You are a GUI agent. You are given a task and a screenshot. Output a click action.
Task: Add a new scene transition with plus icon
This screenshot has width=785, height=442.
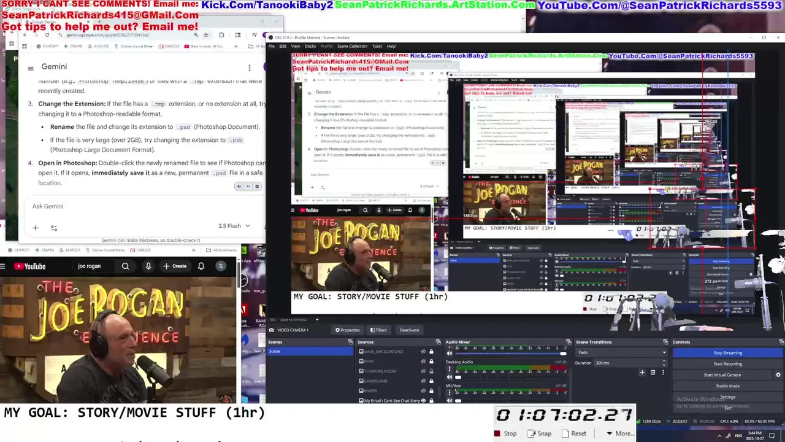[642, 372]
